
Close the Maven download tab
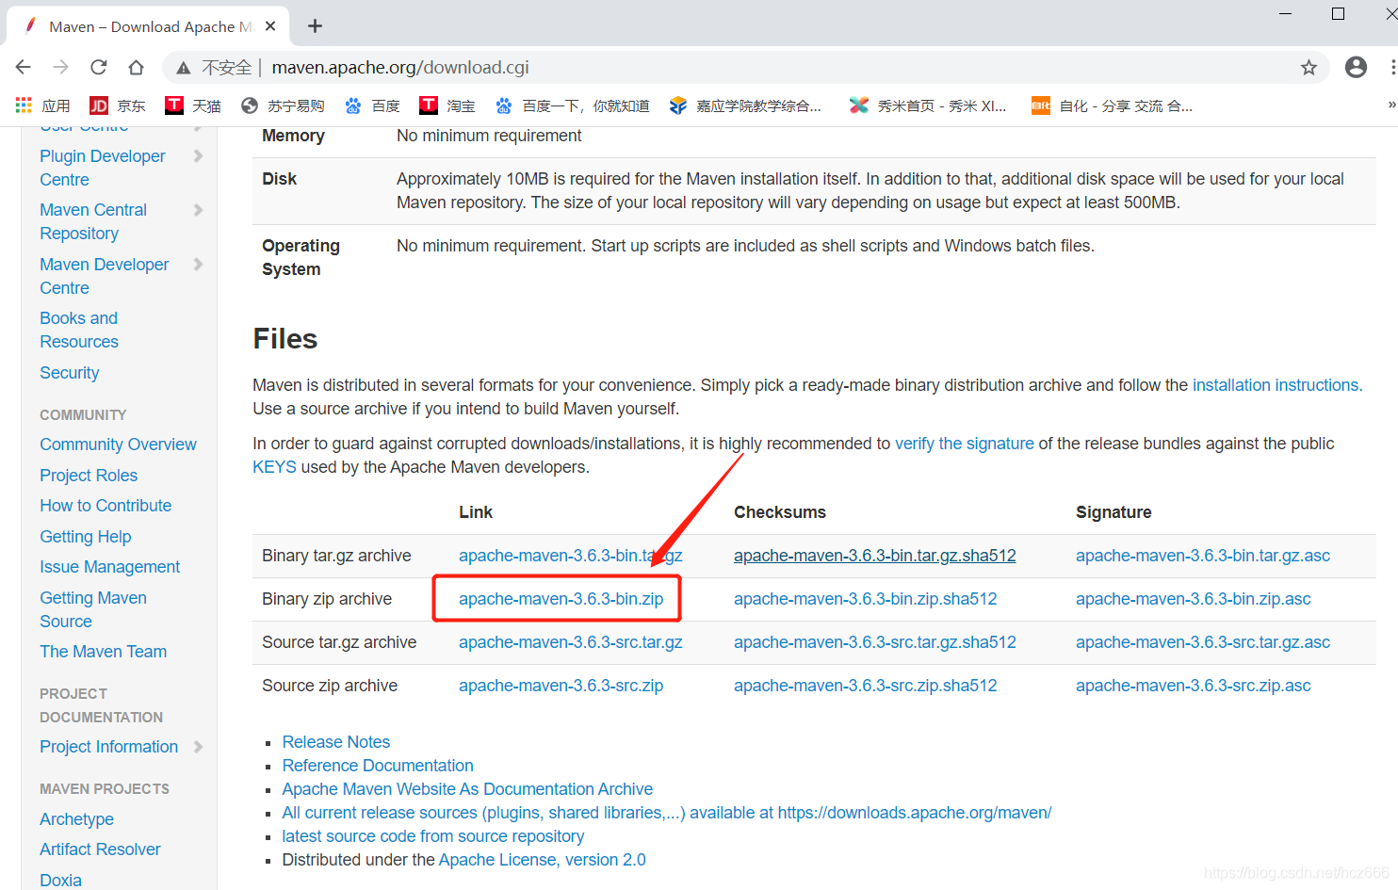[270, 26]
